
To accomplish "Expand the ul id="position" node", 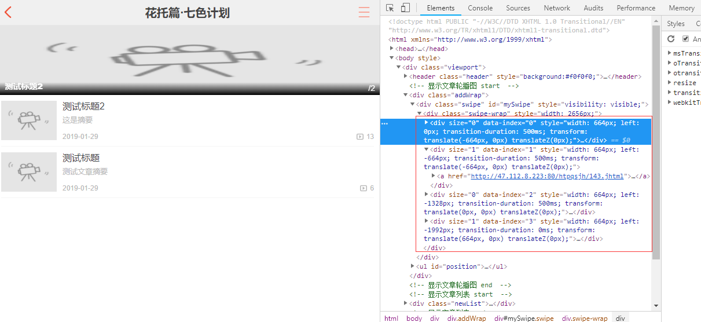I will 413,266.
